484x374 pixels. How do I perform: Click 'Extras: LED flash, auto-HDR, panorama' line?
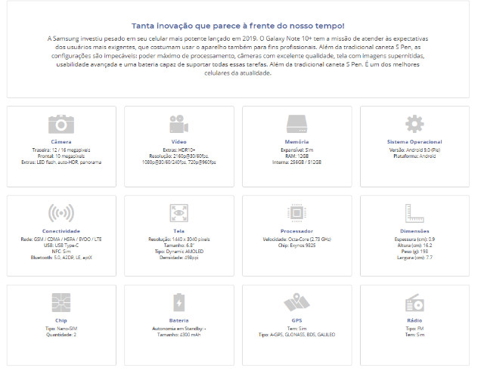61,162
